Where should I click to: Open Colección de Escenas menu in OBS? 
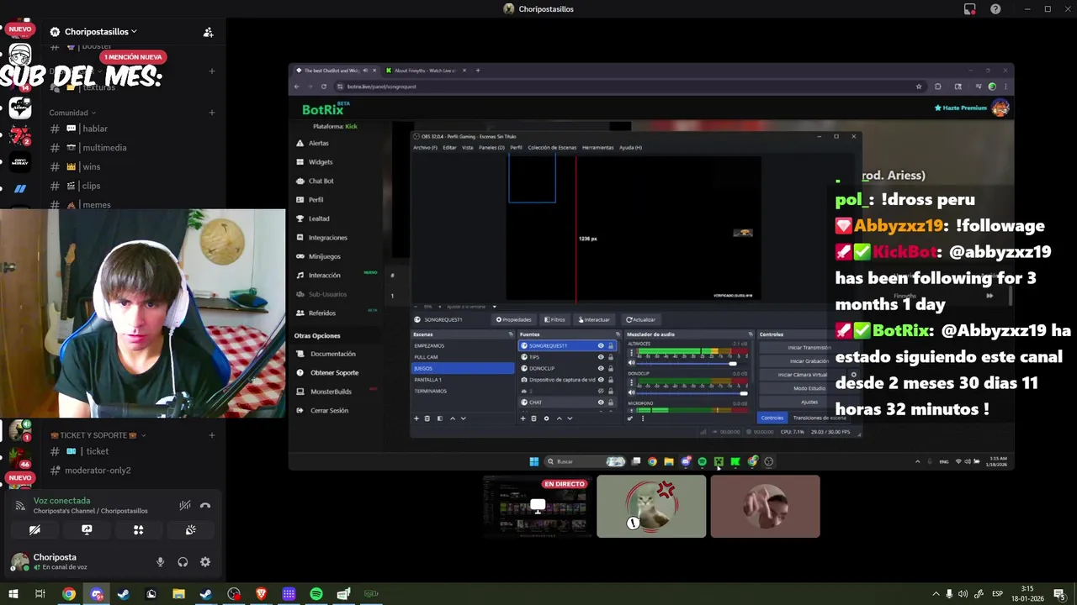tap(552, 148)
